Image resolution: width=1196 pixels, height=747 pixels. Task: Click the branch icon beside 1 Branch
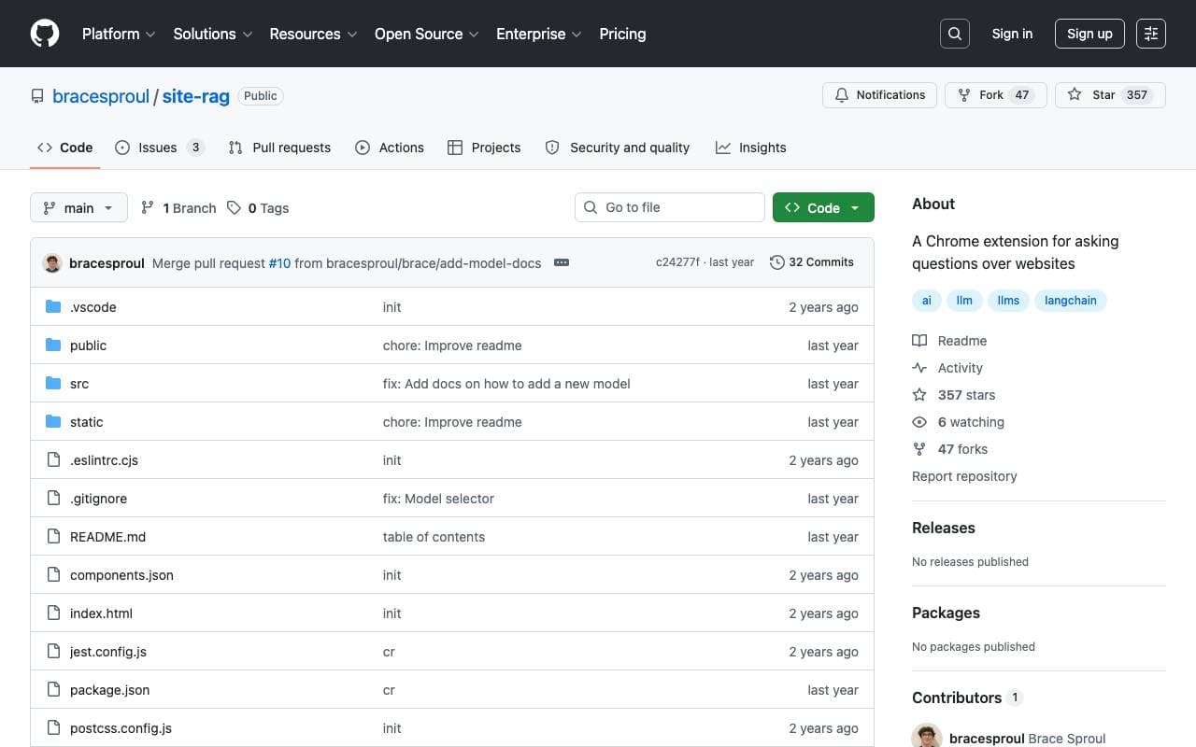tap(148, 207)
